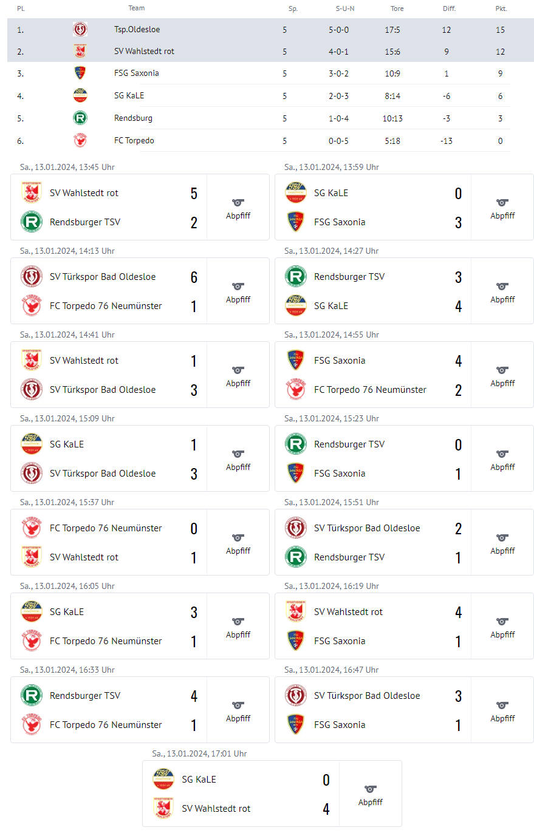Click the FSG Saxonia crest in the standings

click(80, 73)
